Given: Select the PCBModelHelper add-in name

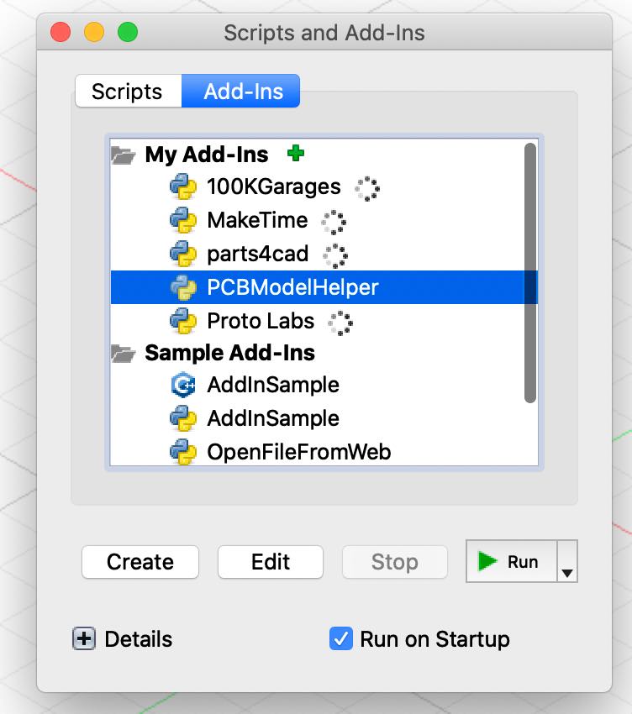Looking at the screenshot, I should (x=293, y=287).
